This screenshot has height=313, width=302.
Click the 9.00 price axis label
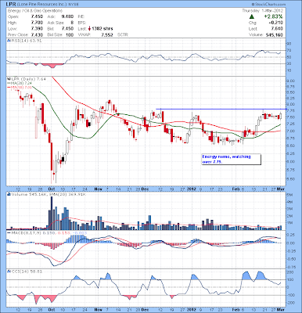(x=292, y=81)
